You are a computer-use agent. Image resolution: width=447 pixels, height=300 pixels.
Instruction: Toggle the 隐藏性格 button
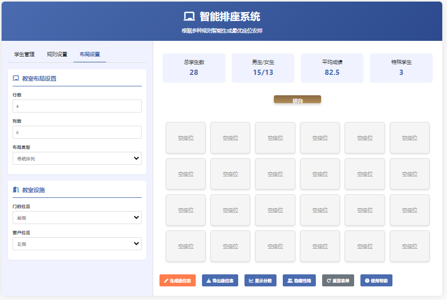coord(300,281)
